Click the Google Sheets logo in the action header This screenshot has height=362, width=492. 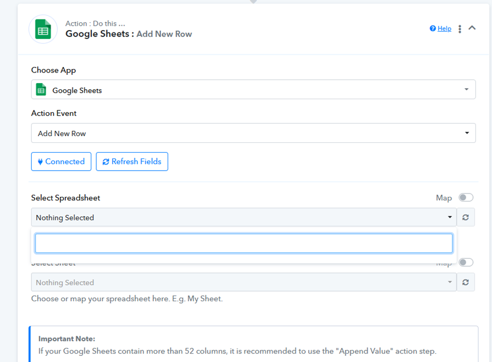click(x=43, y=29)
